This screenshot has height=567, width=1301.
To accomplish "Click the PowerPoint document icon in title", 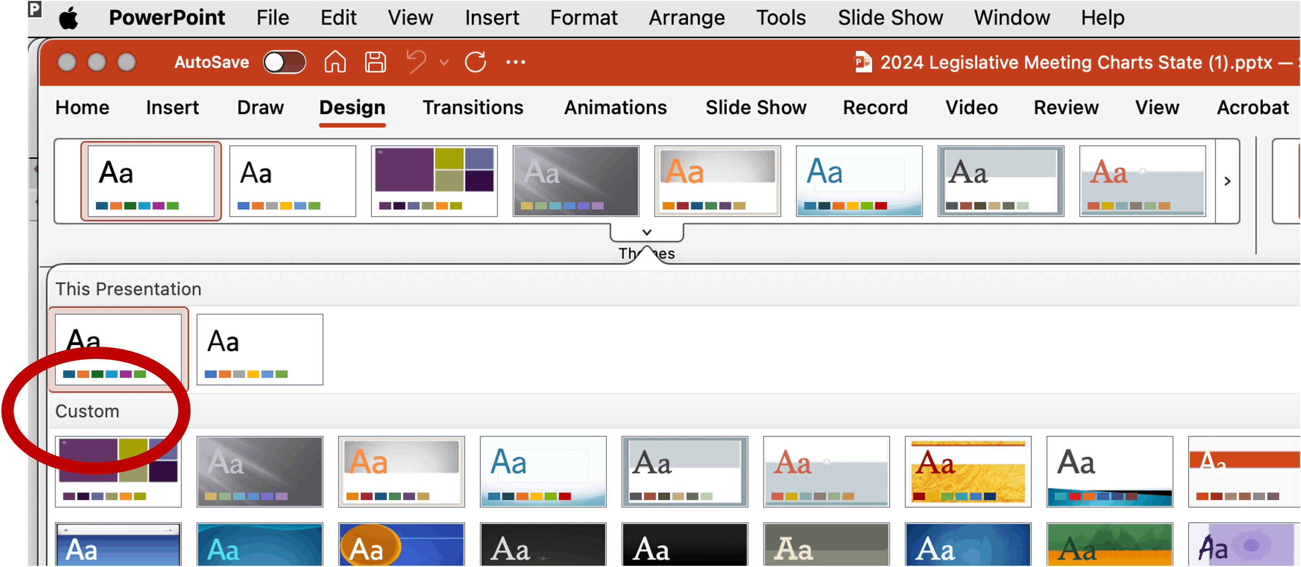I will click(x=863, y=62).
